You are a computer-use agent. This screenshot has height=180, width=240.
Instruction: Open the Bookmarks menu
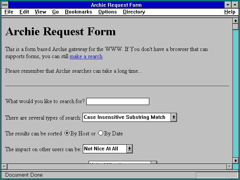(78, 12)
